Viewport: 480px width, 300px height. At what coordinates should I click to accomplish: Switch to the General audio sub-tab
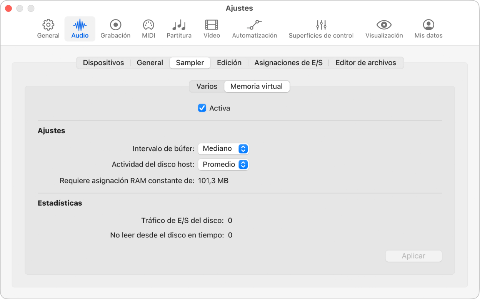tap(150, 63)
